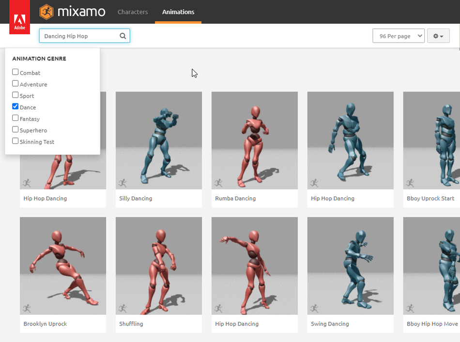Open the gear settings dropdown
This screenshot has height=342, width=460.
point(438,35)
